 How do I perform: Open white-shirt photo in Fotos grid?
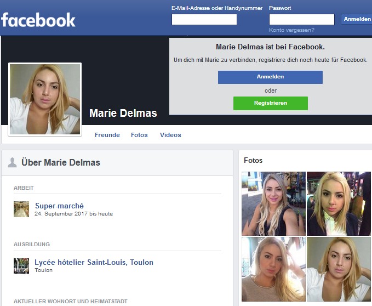339,269
